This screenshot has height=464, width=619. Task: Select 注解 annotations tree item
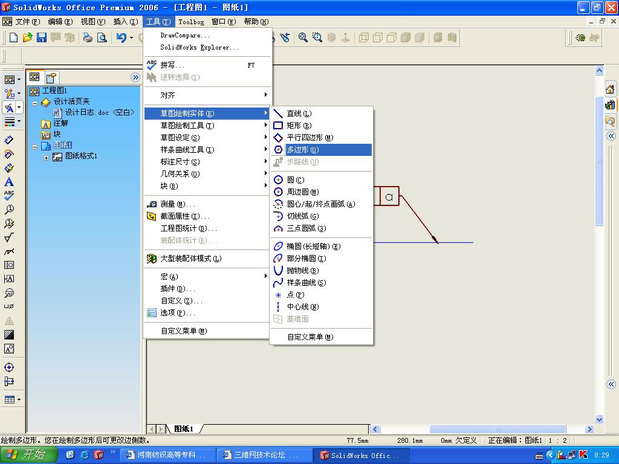coord(61,123)
